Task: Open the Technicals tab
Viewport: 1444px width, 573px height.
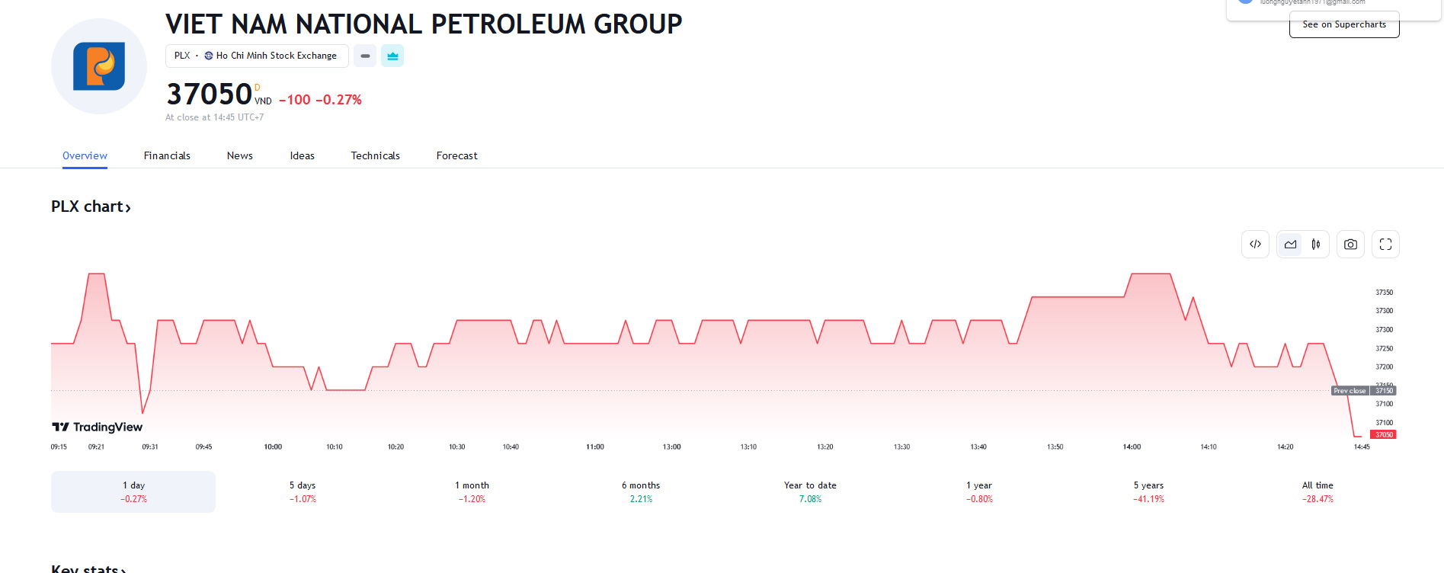Action: pyautogui.click(x=375, y=155)
